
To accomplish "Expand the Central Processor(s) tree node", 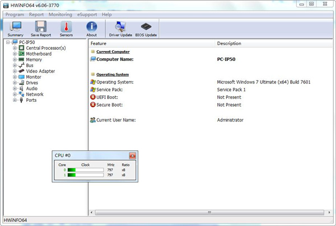I will pyautogui.click(x=15, y=48).
